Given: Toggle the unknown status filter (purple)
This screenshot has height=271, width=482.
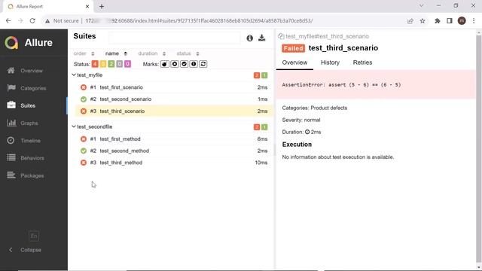Looking at the screenshot, I should tap(127, 64).
